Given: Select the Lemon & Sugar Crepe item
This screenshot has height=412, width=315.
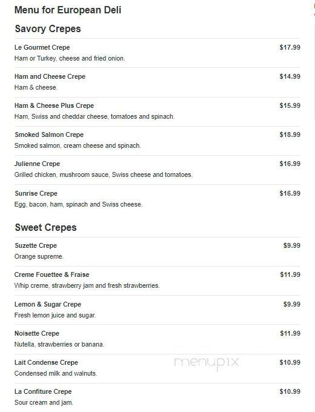Looking at the screenshot, I should tap(48, 305).
